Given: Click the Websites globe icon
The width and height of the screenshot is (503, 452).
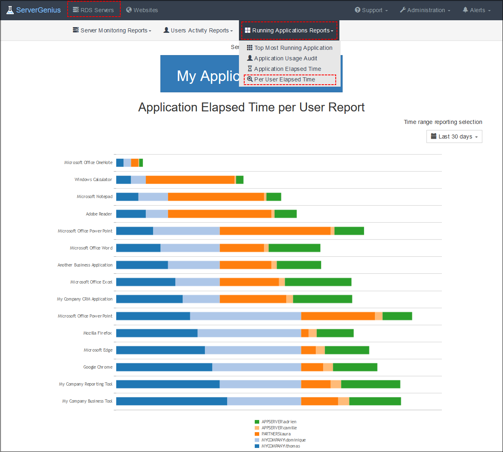Looking at the screenshot, I should pos(128,10).
